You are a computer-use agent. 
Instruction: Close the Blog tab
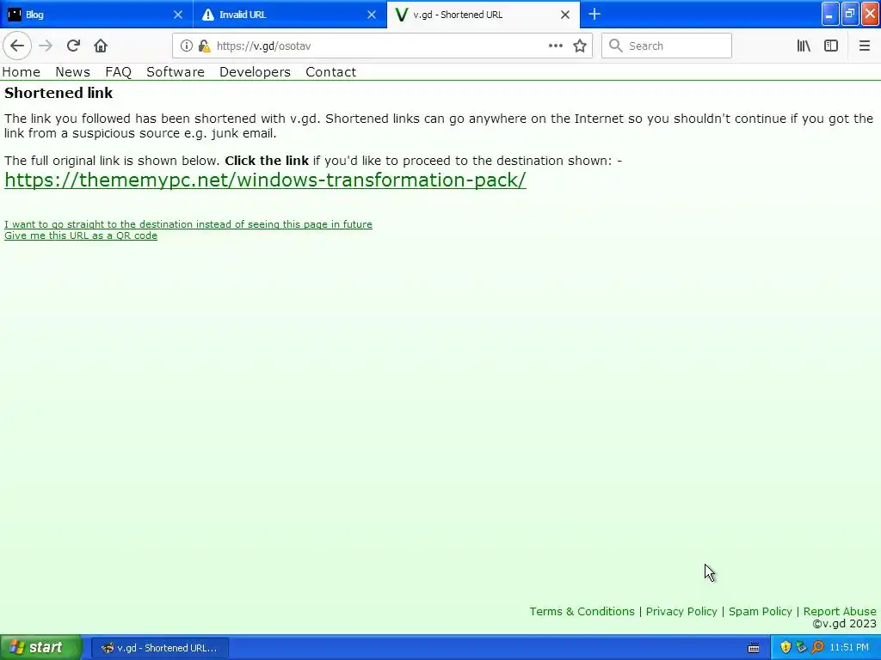177,15
